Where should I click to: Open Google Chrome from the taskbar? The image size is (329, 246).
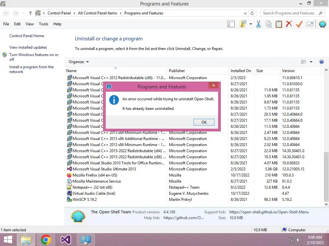click(x=46, y=240)
